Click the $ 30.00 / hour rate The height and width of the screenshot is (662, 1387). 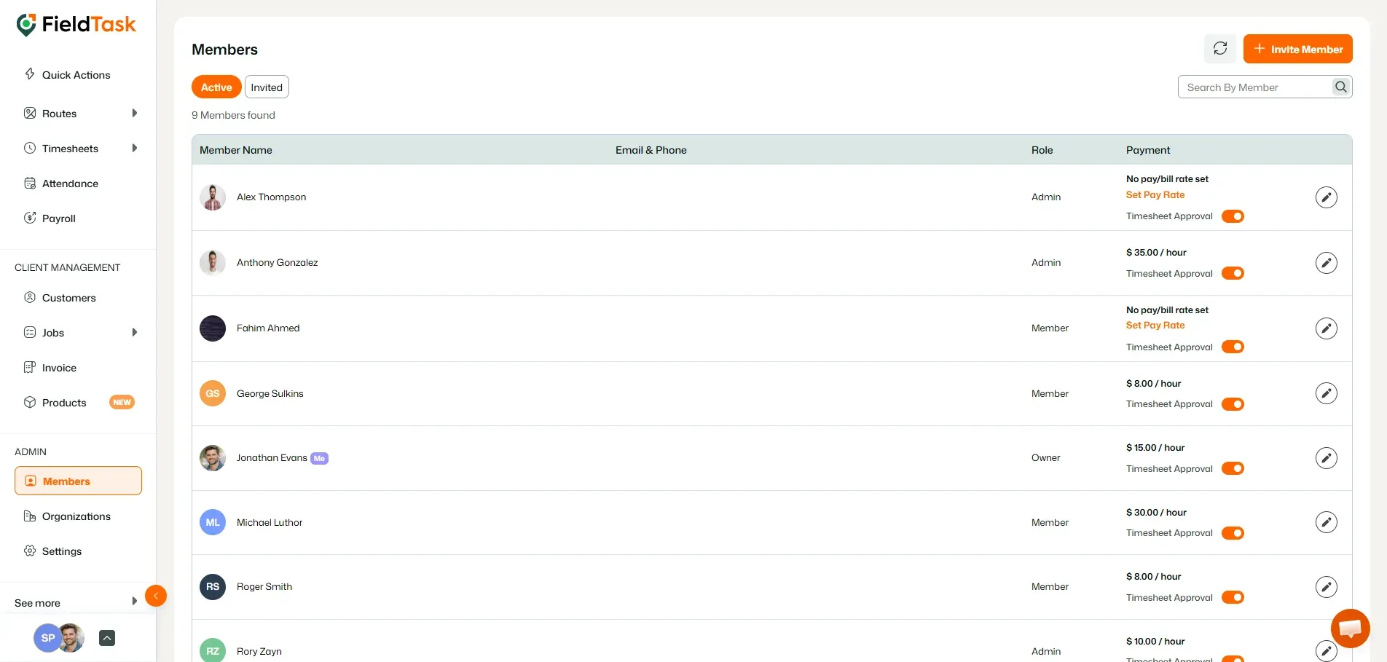tap(1156, 513)
